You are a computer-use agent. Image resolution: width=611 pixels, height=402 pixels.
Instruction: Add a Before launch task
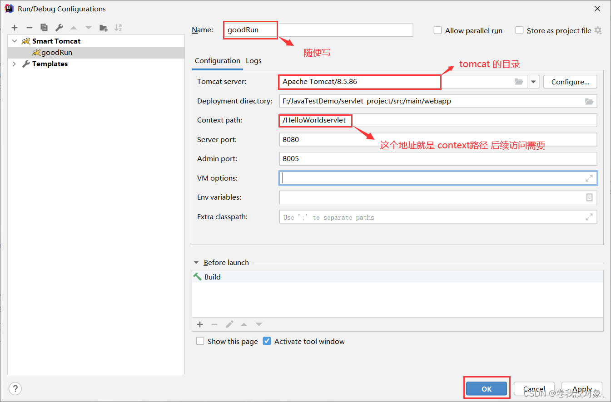(200, 324)
